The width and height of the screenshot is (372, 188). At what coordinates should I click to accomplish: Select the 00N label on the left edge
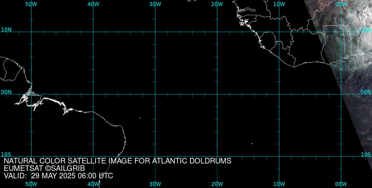tap(6, 92)
